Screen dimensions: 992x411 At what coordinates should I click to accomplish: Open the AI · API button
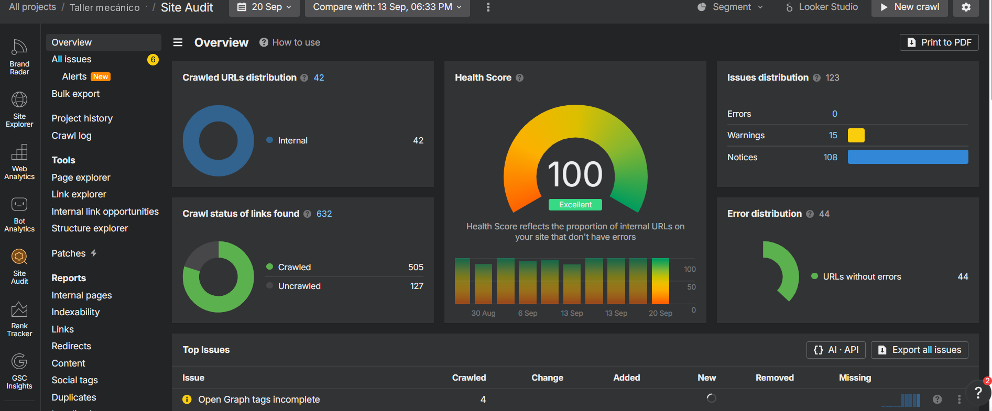836,350
